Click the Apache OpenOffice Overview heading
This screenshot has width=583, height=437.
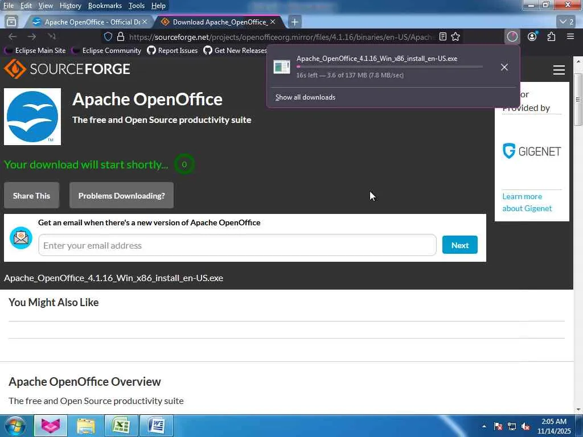85,382
